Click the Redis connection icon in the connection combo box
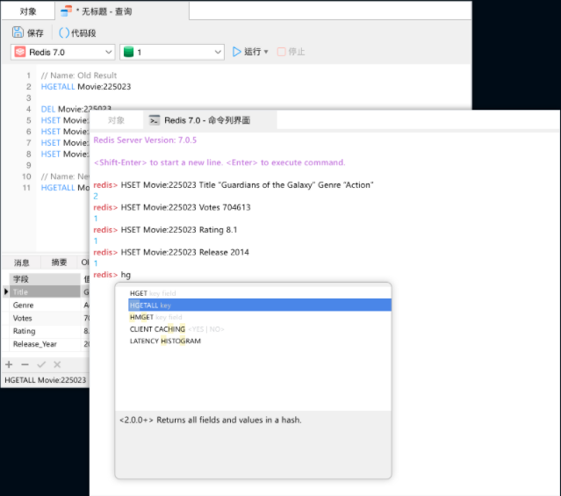The image size is (561, 496). (20, 52)
